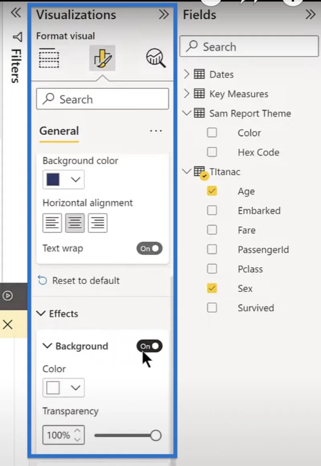This screenshot has width=321, height=466.
Task: Check the Fare field
Action: click(x=212, y=230)
